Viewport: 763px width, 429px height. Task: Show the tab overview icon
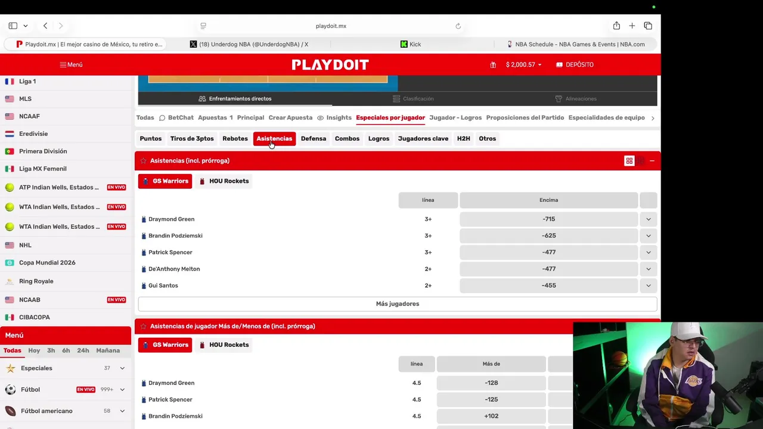648,26
